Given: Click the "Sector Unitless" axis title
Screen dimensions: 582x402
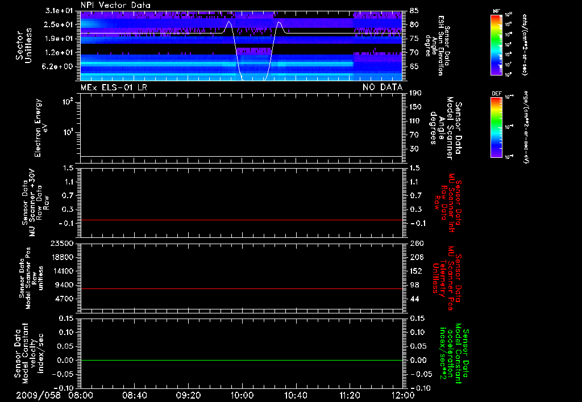Looking at the screenshot, I should [x=24, y=45].
